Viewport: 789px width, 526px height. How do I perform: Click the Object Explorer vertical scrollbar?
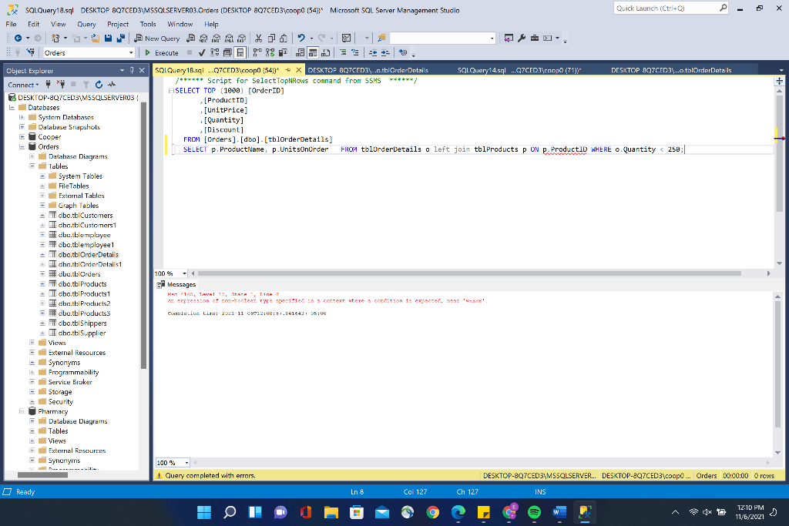coord(143,236)
